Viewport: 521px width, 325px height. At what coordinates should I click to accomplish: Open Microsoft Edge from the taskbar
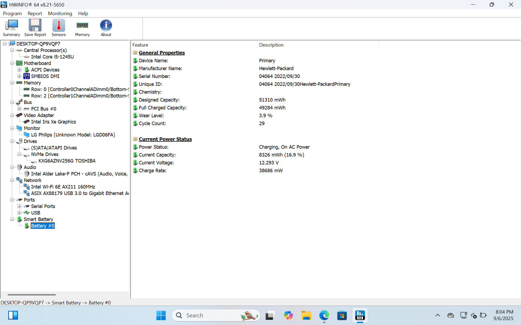324,315
